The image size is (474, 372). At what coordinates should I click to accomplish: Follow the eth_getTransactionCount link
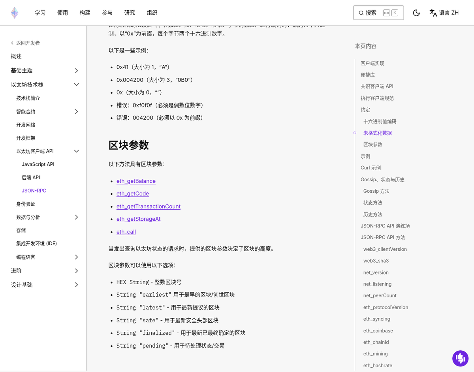tap(149, 206)
